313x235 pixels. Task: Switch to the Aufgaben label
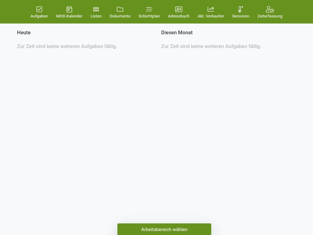click(x=39, y=16)
